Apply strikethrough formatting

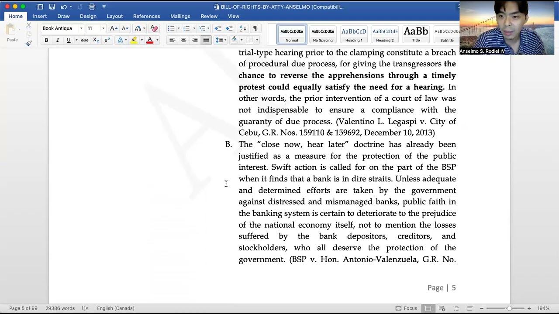[85, 40]
